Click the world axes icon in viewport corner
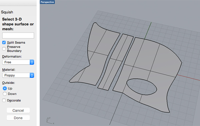 pyautogui.click(x=50, y=121)
